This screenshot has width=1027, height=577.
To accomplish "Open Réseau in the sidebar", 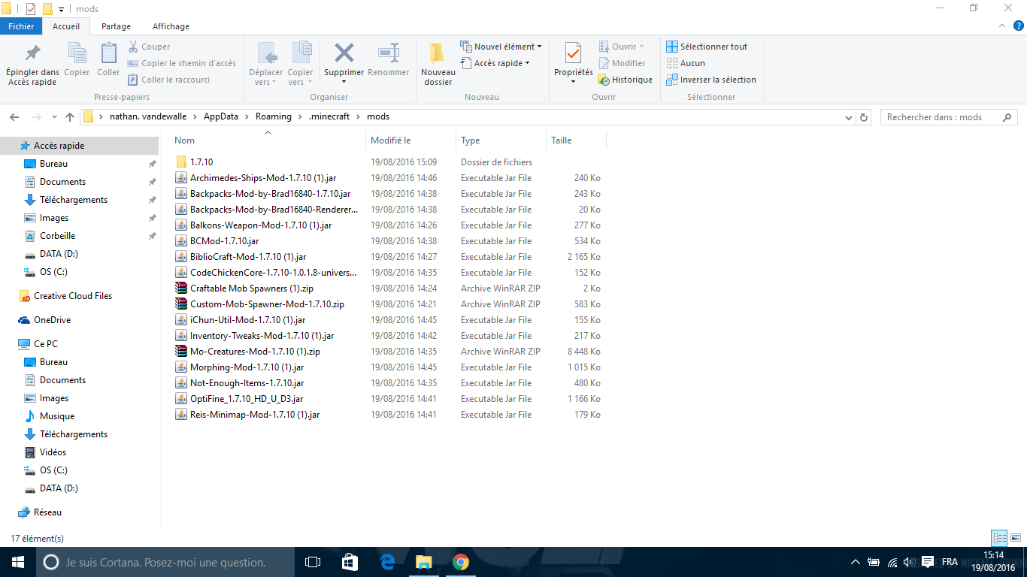I will pyautogui.click(x=47, y=512).
